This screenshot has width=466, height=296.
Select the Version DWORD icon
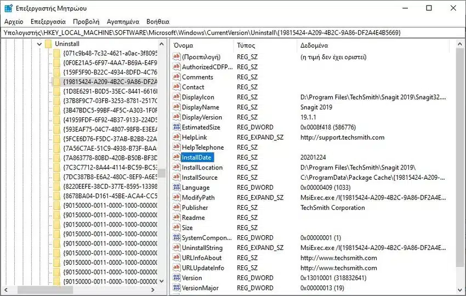[x=177, y=278]
